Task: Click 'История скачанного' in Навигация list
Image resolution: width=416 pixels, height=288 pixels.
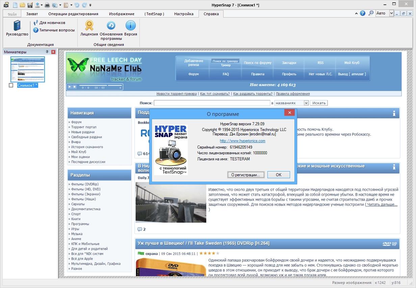Action: [87, 147]
